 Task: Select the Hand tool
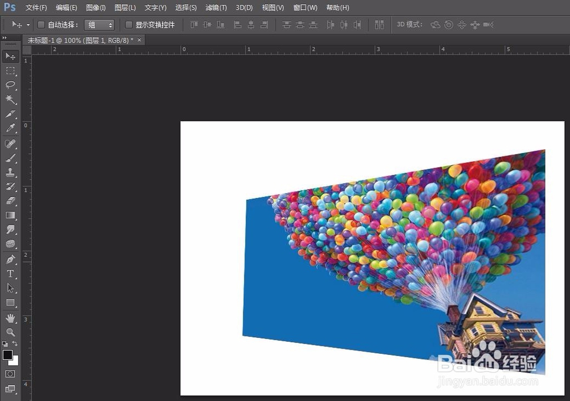(10, 318)
